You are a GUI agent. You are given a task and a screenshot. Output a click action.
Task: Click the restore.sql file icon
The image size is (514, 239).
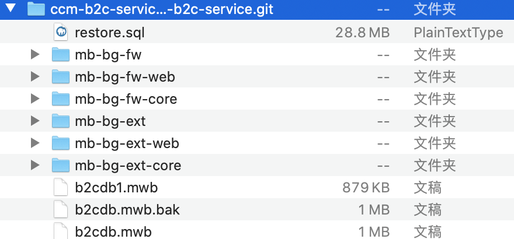61,32
